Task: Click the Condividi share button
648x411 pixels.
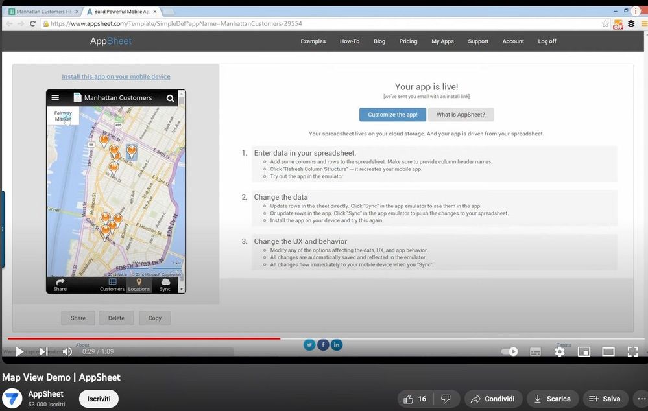Action: coord(493,399)
